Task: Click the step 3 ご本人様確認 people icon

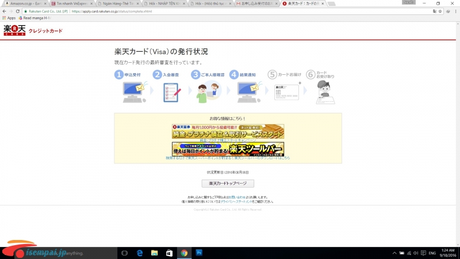Action: (209, 93)
